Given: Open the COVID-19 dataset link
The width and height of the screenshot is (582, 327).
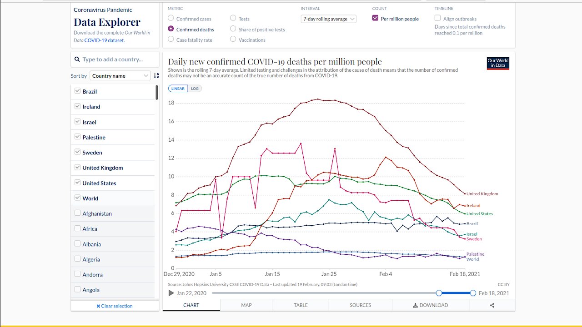Looking at the screenshot, I should 104,40.
